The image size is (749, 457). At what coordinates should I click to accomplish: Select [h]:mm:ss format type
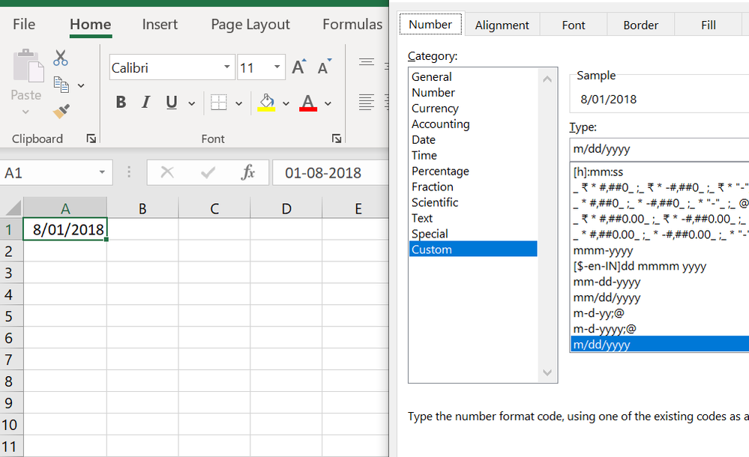click(660, 172)
